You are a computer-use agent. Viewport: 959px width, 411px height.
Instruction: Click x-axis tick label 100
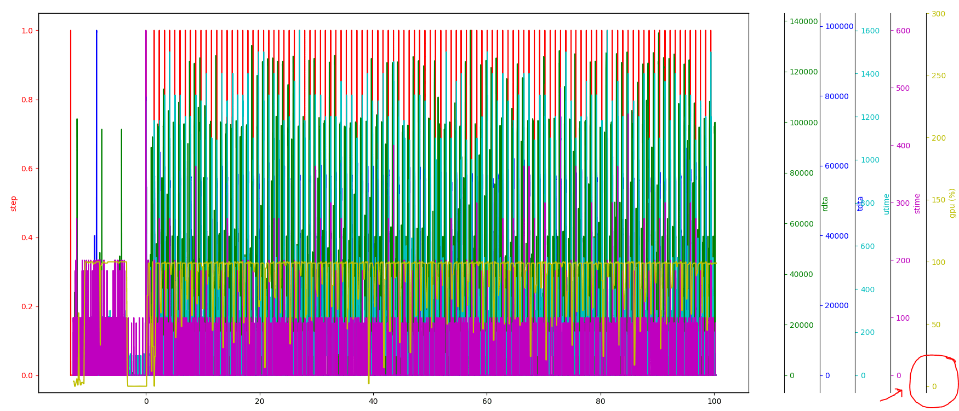714,401
